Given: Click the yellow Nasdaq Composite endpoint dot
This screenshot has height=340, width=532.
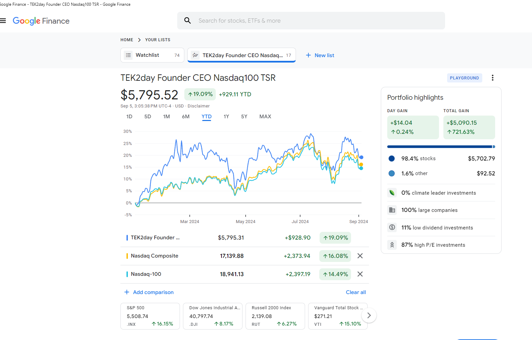Looking at the screenshot, I should [x=361, y=165].
